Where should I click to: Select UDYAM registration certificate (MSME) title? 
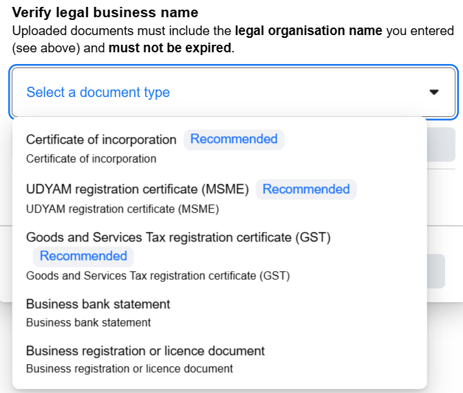point(138,189)
